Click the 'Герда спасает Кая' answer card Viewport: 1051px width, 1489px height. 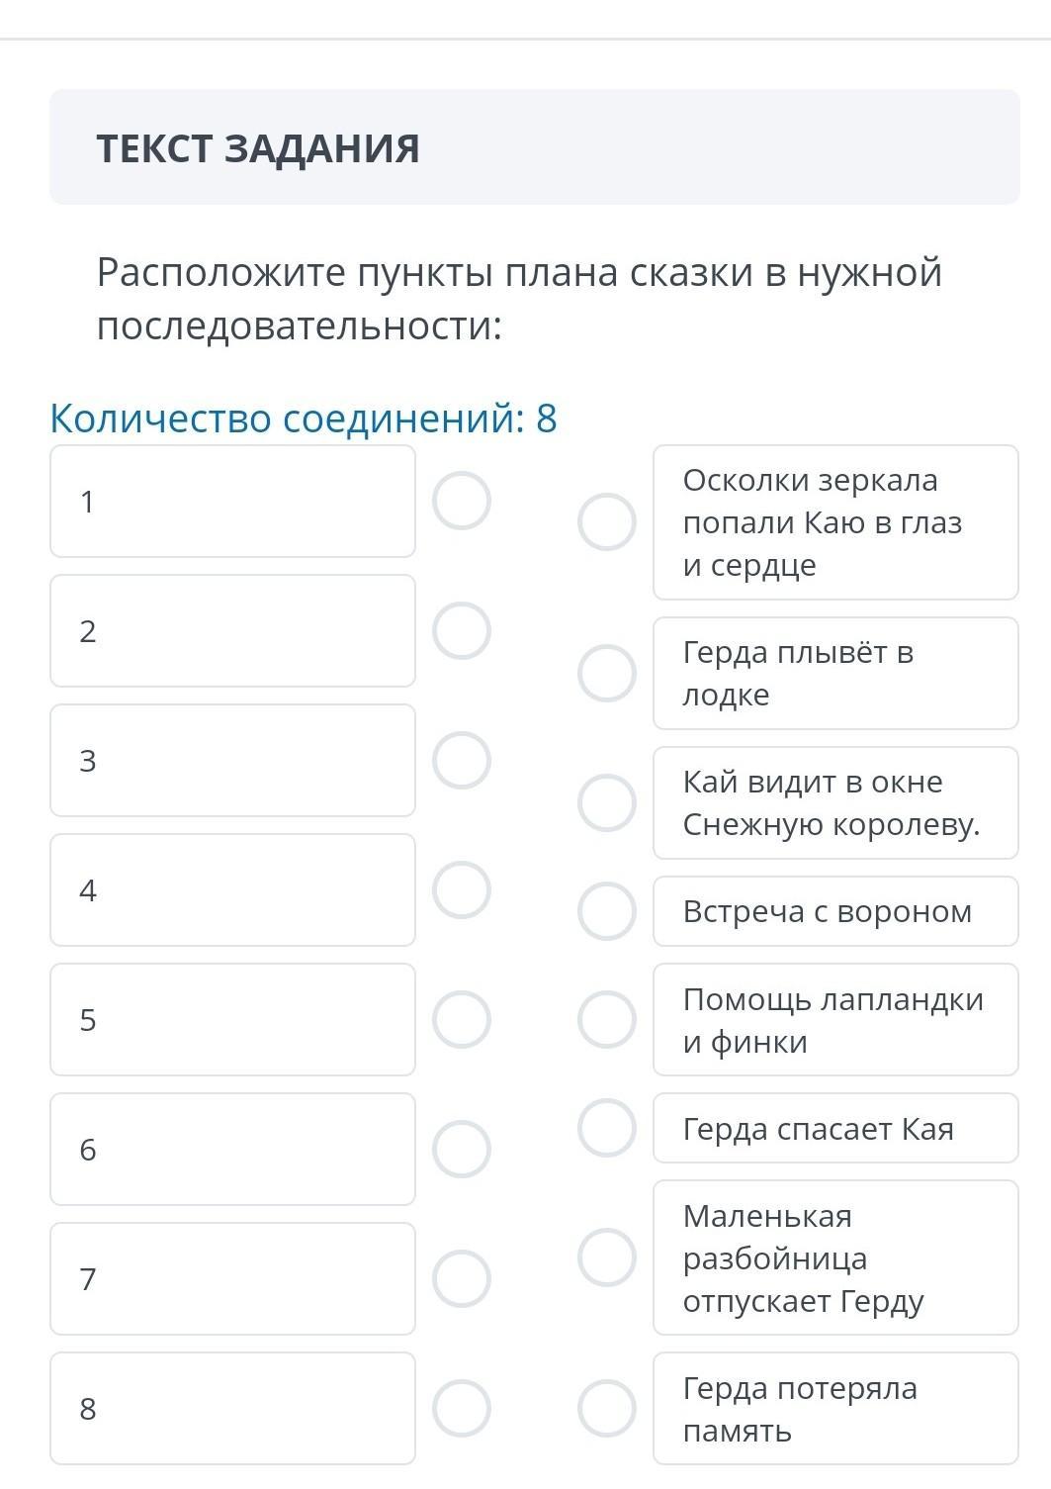(x=835, y=1129)
